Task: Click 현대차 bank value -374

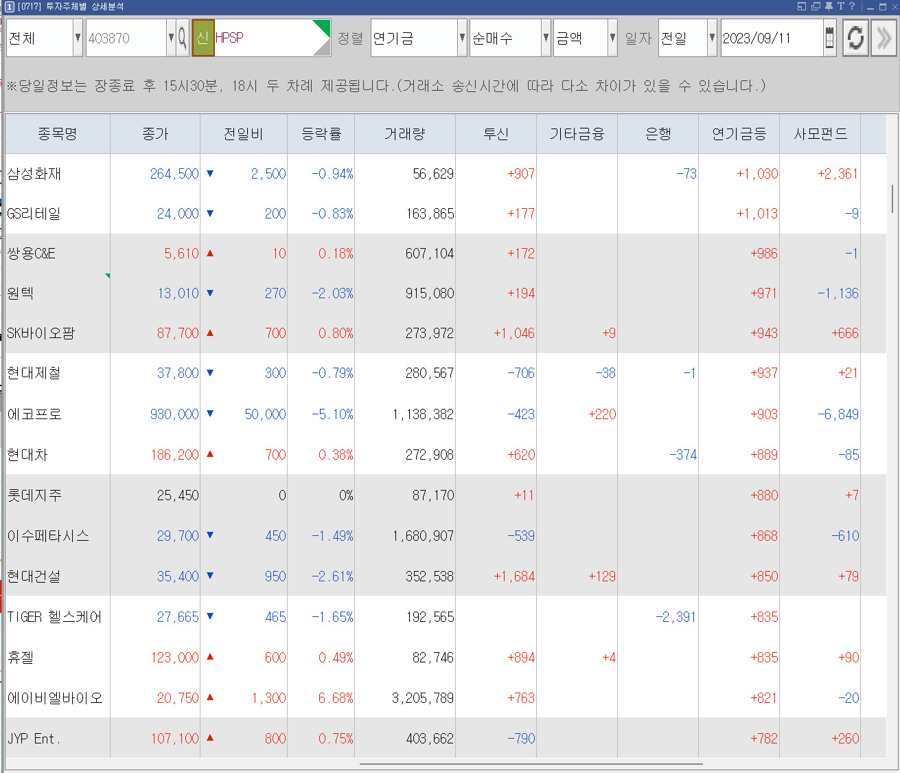Action: pos(683,455)
